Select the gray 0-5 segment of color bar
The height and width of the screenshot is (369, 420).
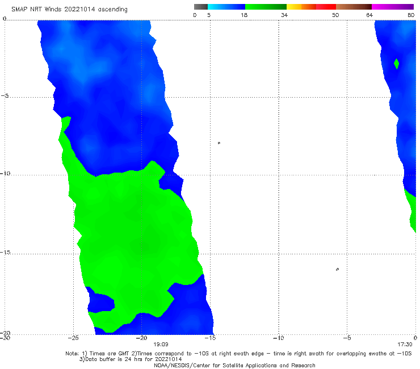[x=201, y=7]
